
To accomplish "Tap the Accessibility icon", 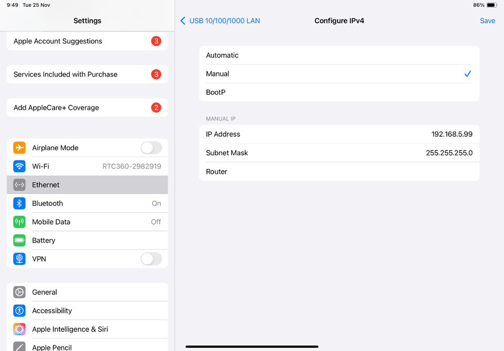I will (19, 311).
